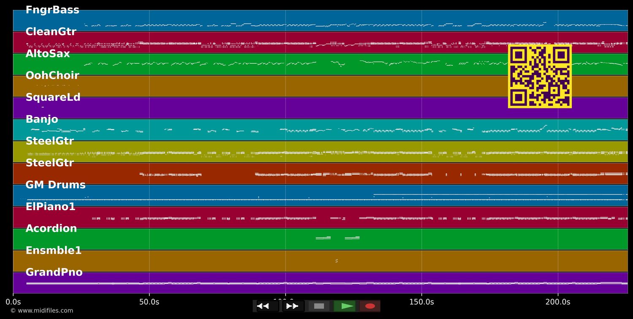Scan area: click the yellow QR code
The image size is (633, 319).
(x=539, y=76)
